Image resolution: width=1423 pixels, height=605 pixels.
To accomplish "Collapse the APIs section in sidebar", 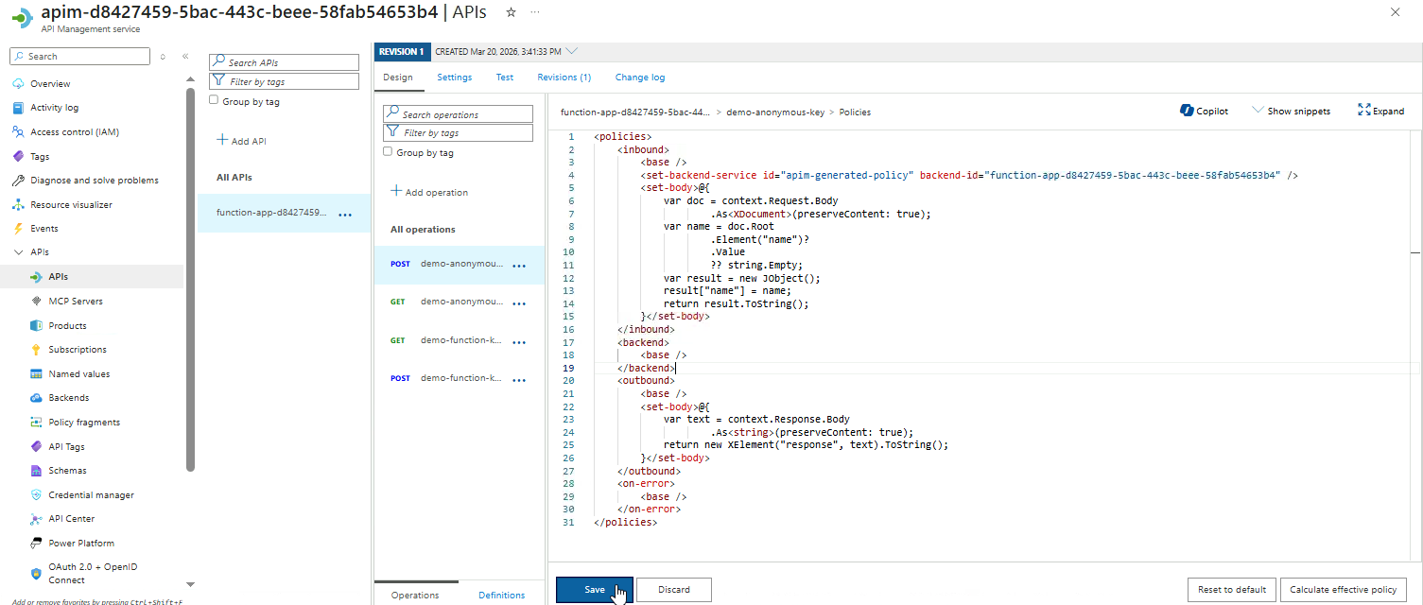I will coord(18,252).
